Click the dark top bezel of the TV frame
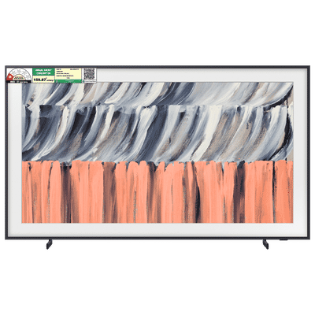This screenshot has width=315, height=315. click(x=157, y=67)
